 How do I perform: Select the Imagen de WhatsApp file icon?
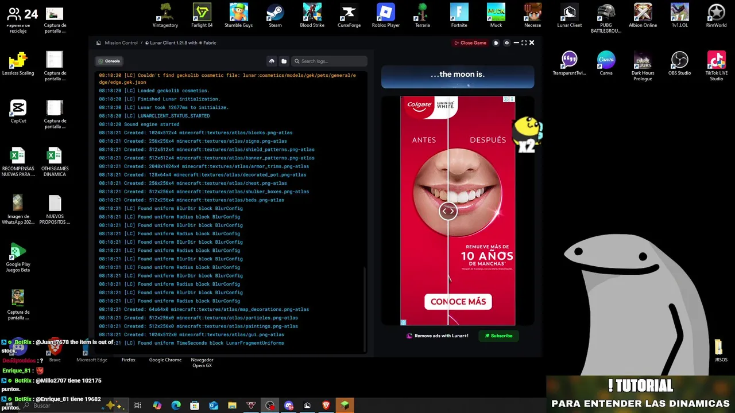[18, 209]
